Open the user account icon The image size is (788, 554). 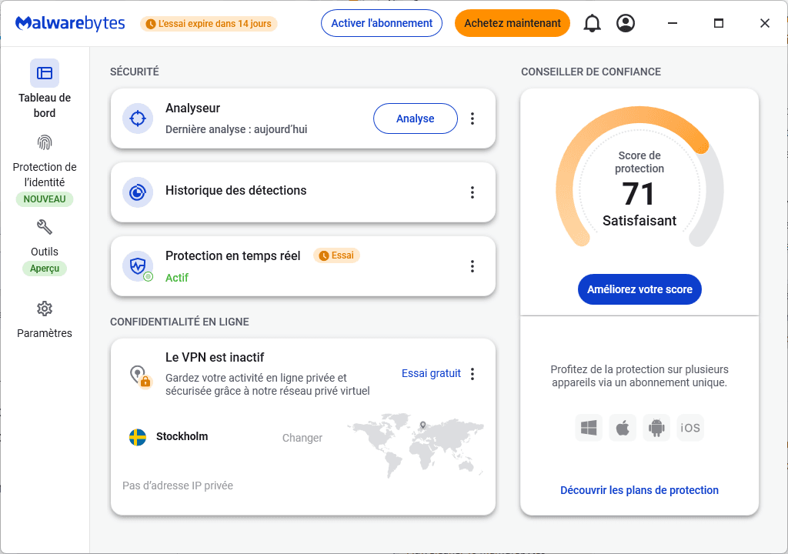pos(625,23)
